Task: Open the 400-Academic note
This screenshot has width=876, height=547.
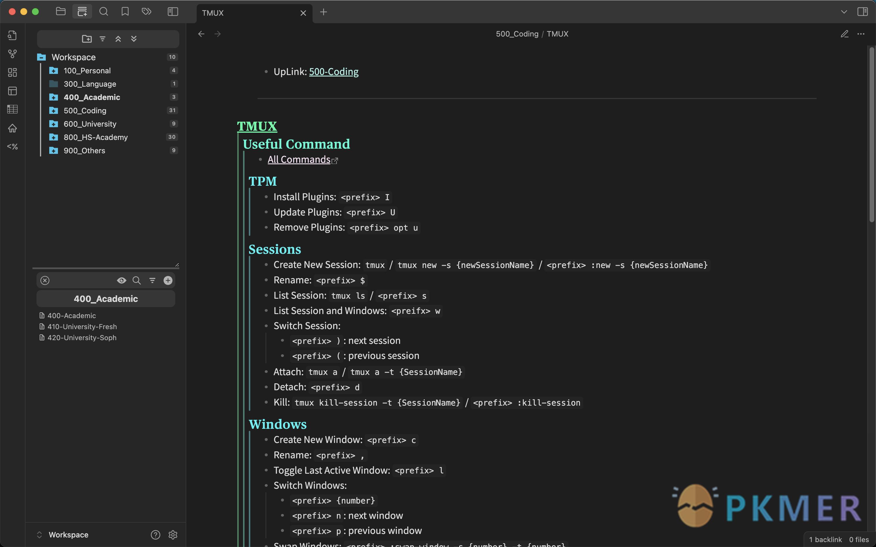Action: 72,316
